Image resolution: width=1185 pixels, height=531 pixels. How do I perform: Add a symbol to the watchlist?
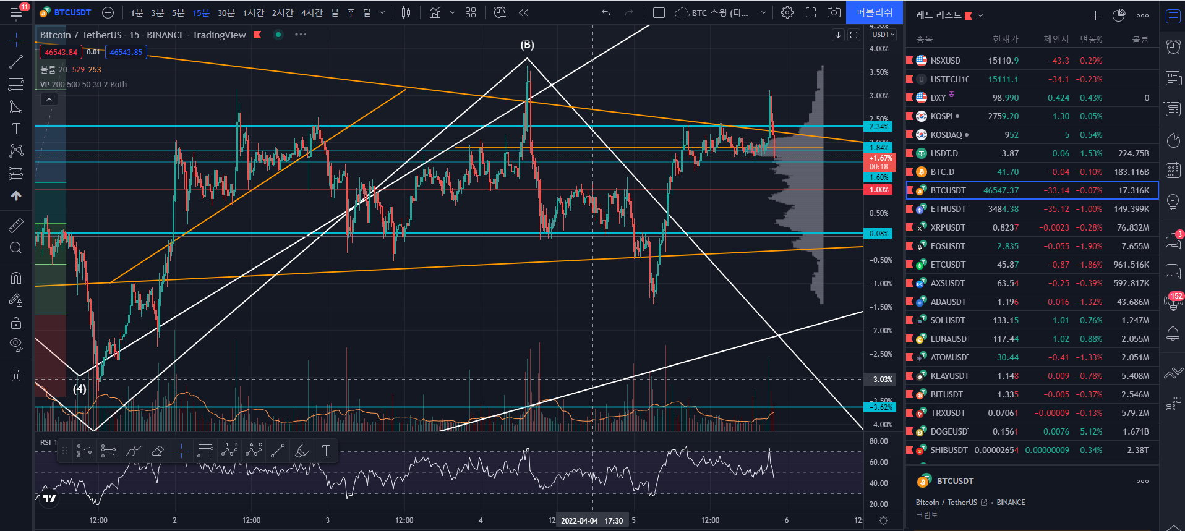pos(1095,15)
